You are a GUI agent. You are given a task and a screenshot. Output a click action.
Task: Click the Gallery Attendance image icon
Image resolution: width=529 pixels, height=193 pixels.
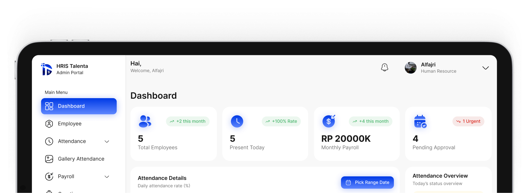(x=49, y=159)
